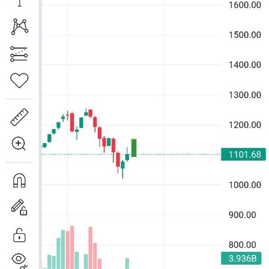Hide all drawings with eye icon
This screenshot has width=269, height=269.
[19, 259]
